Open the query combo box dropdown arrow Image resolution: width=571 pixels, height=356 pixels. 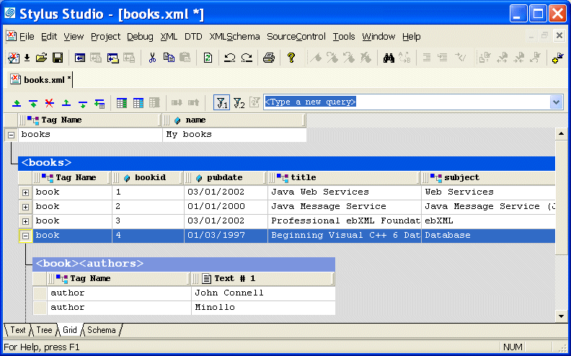(x=556, y=102)
